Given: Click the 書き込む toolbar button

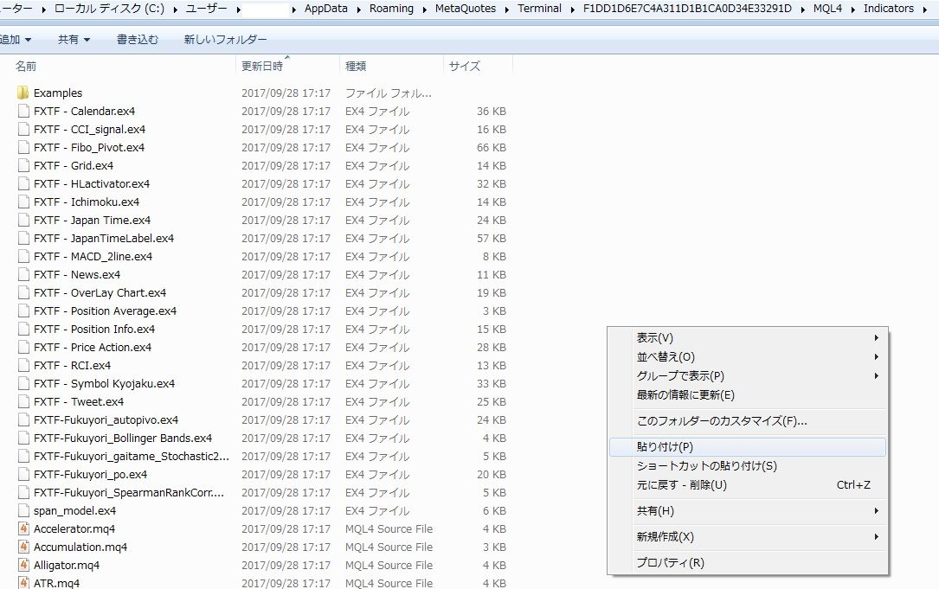Looking at the screenshot, I should tap(137, 40).
